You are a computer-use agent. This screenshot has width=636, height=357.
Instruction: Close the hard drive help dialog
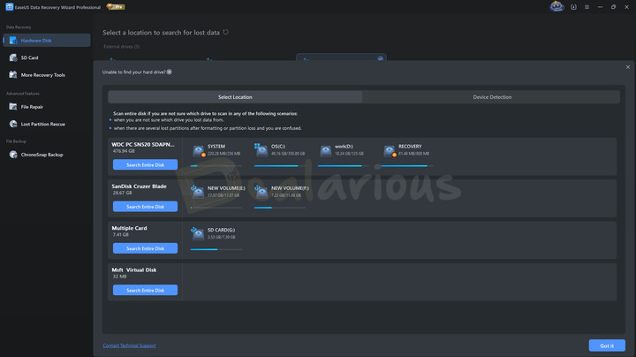628,67
